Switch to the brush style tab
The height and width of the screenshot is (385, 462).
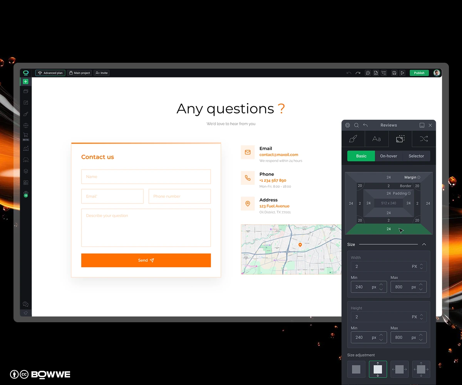(353, 139)
